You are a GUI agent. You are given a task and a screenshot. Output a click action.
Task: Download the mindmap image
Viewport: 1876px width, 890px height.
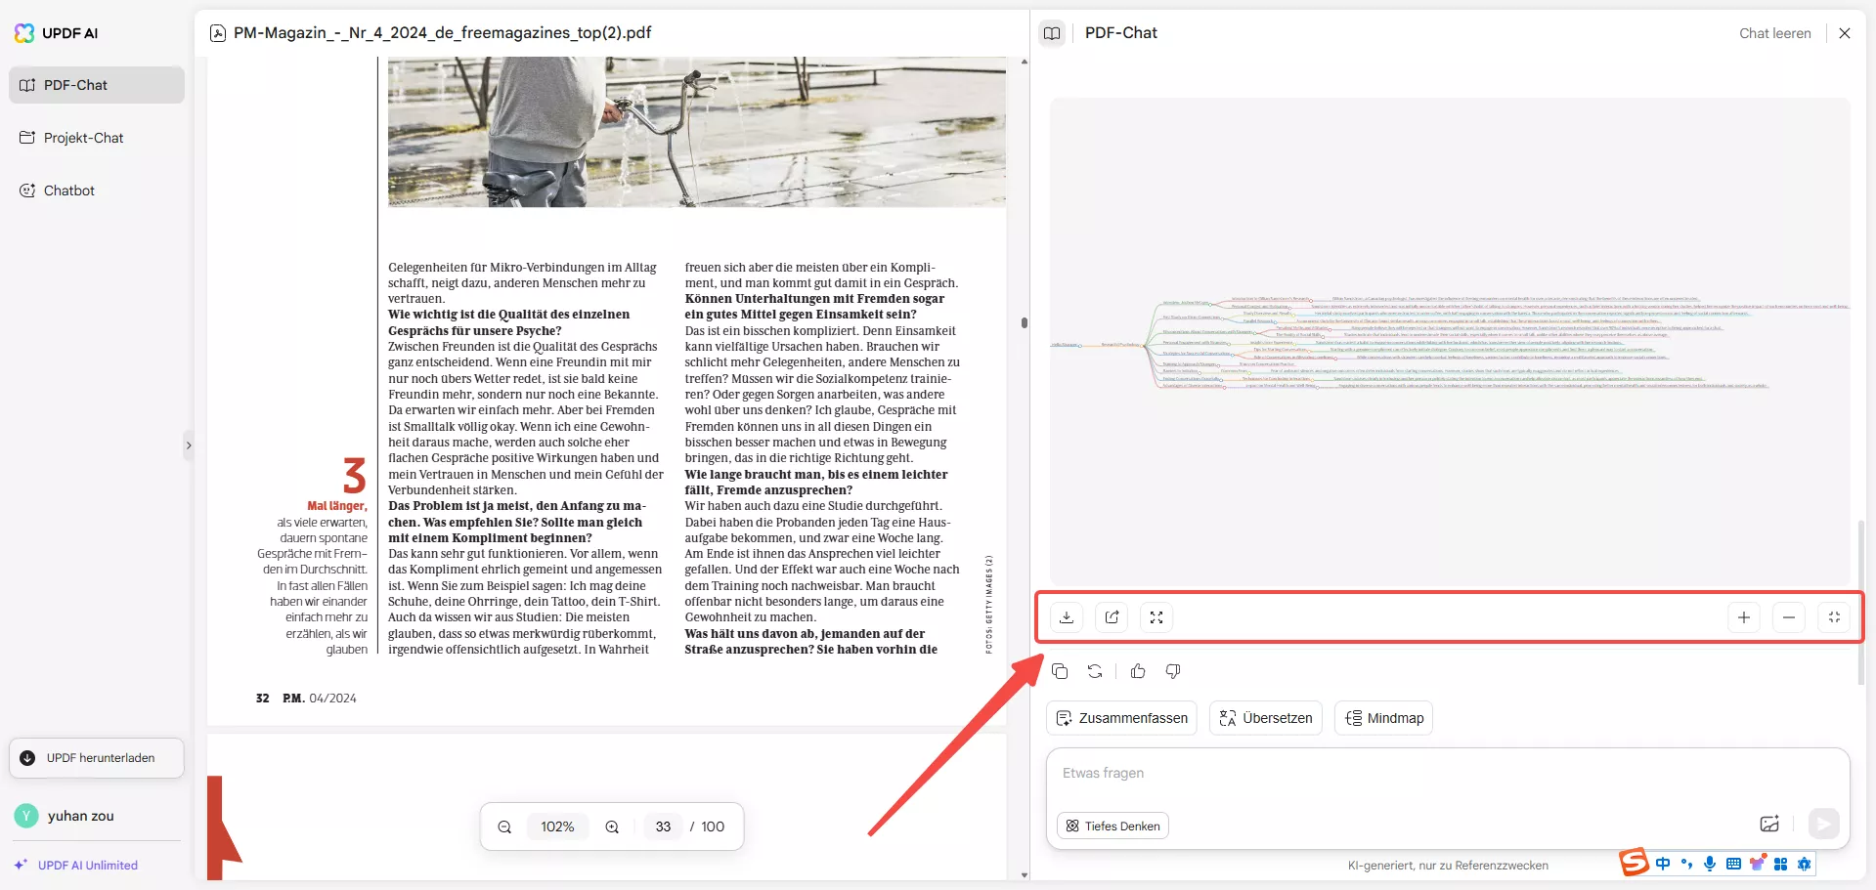tap(1067, 617)
